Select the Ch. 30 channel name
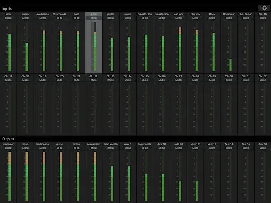Image resolution: width=271 pixels, height=203 pixels. [229, 76]
